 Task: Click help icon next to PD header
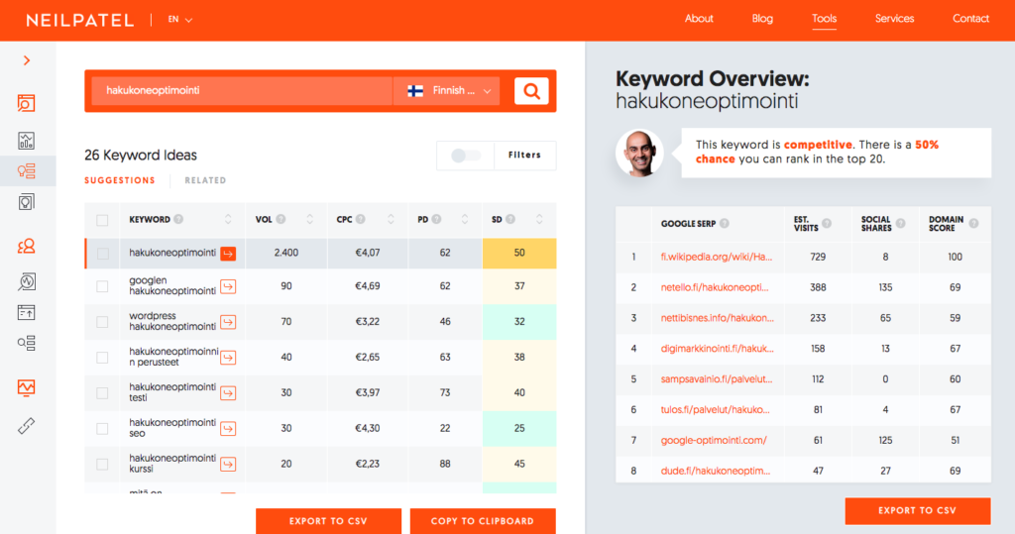(437, 219)
